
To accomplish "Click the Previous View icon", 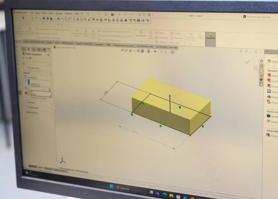I will [x=130, y=51].
